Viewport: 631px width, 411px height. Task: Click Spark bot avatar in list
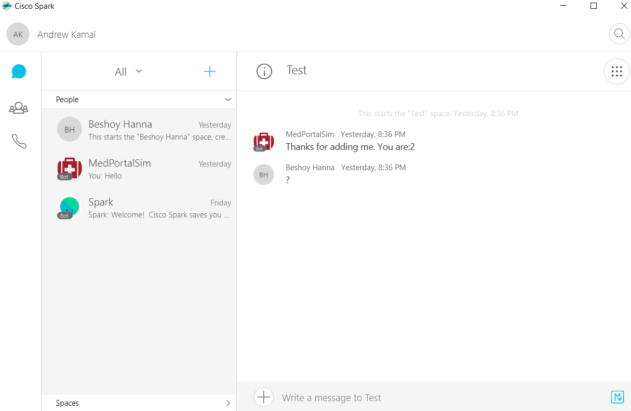(x=70, y=207)
